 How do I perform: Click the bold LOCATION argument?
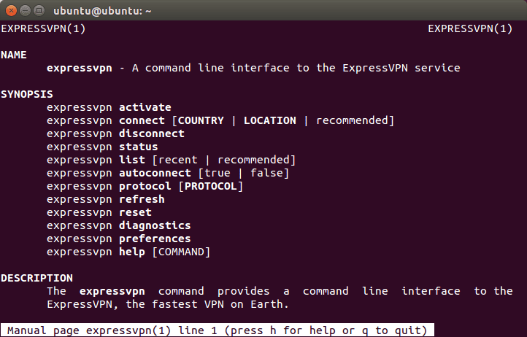(269, 120)
